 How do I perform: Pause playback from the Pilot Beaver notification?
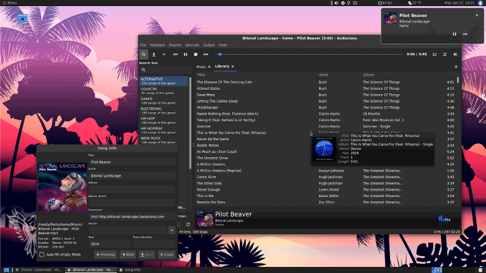454,35
